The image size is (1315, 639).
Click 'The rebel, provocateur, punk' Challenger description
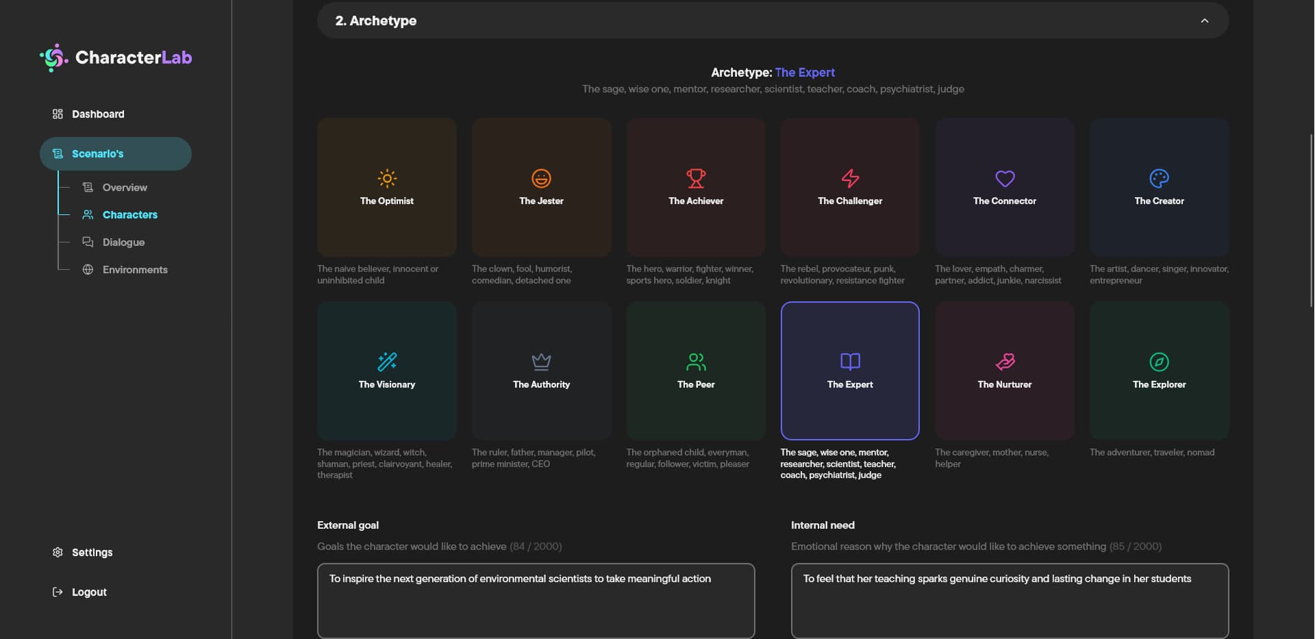click(x=842, y=274)
